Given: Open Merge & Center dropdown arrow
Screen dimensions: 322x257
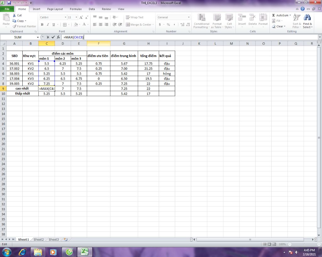Looking at the screenshot, I should point(153,24).
